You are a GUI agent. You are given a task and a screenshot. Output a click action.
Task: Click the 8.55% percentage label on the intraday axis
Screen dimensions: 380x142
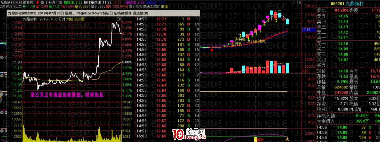pos(127,22)
